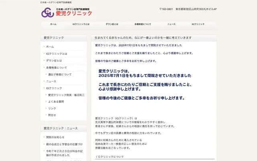This screenshot has width=257, height=161.
Task: Select IGクリニックとは in the sidebar menu
Action: (x=57, y=54)
